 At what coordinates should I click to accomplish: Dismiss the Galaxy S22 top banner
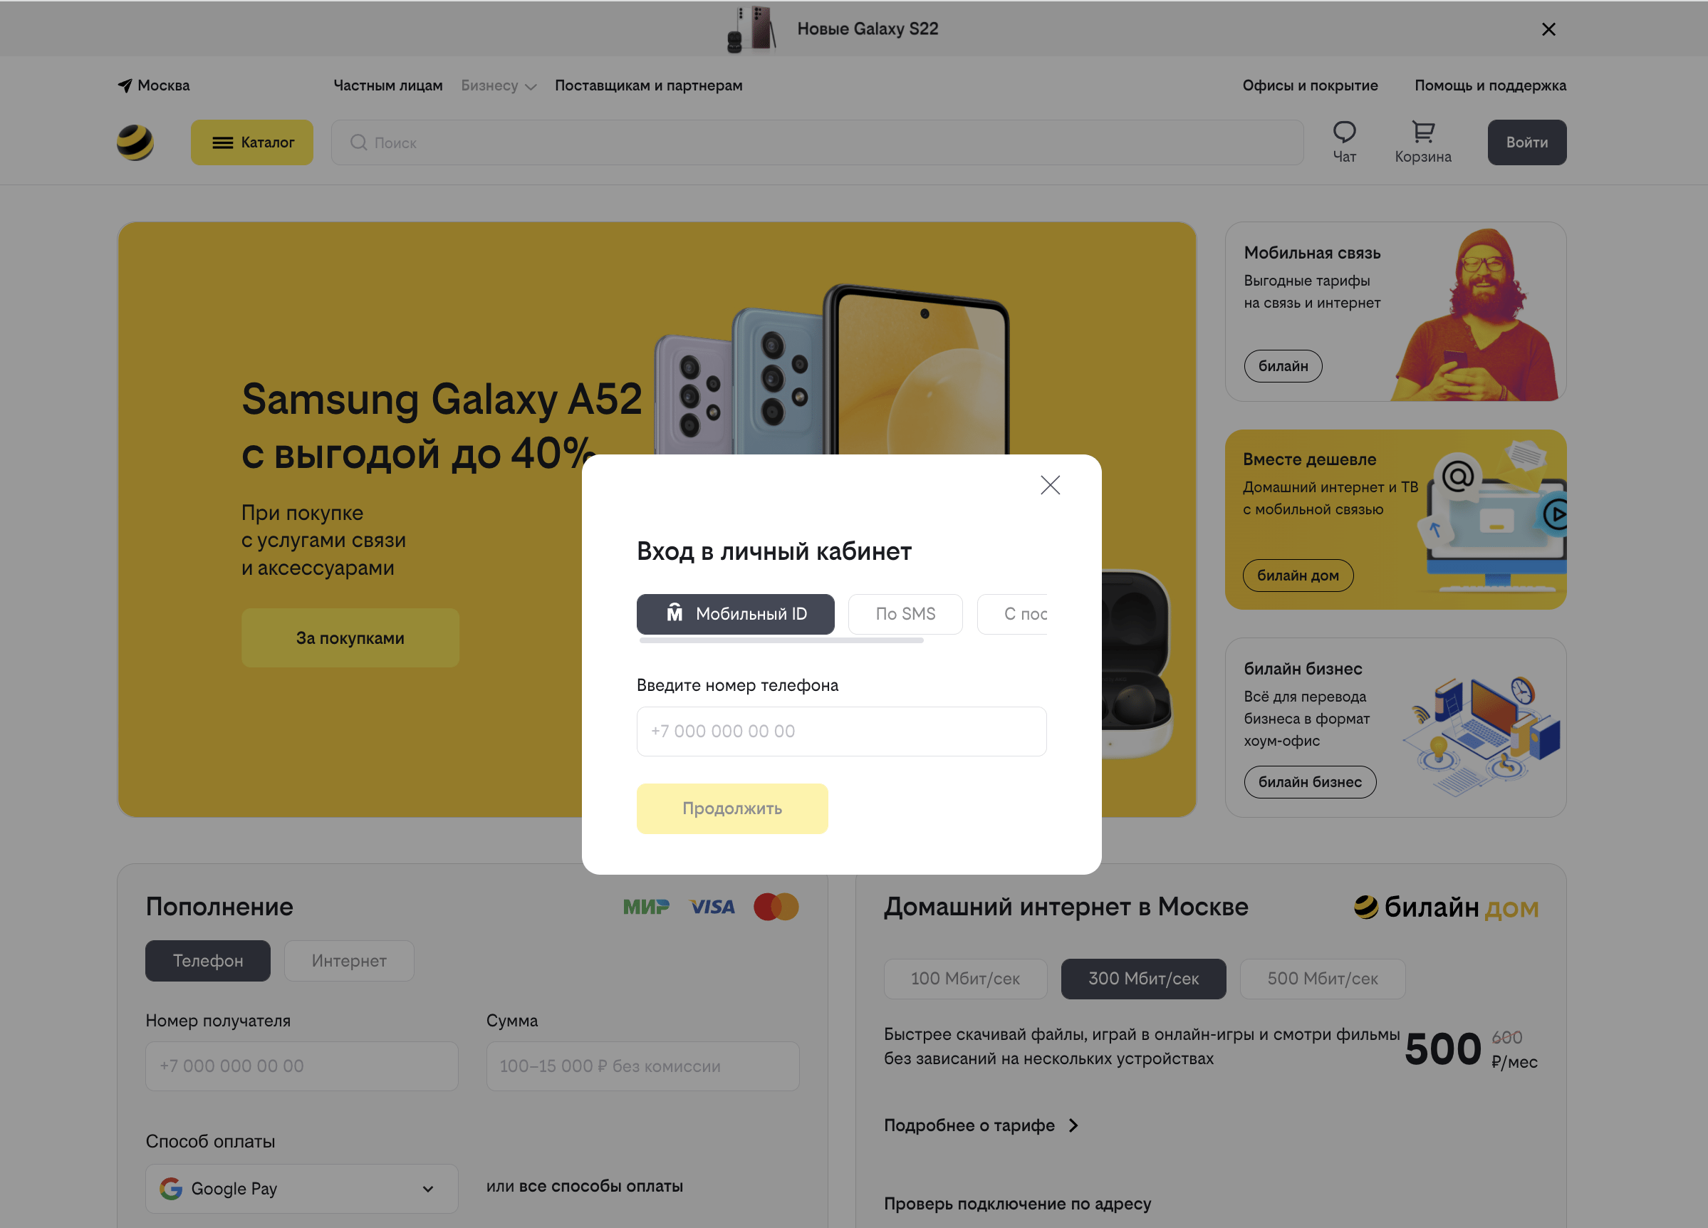click(x=1548, y=29)
